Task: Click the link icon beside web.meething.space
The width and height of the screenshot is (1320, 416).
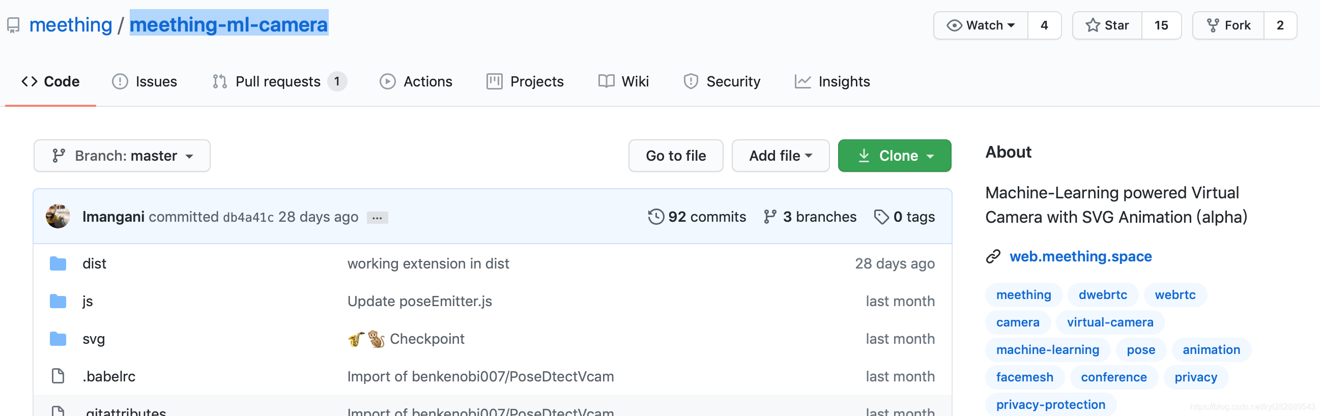Action: click(993, 256)
